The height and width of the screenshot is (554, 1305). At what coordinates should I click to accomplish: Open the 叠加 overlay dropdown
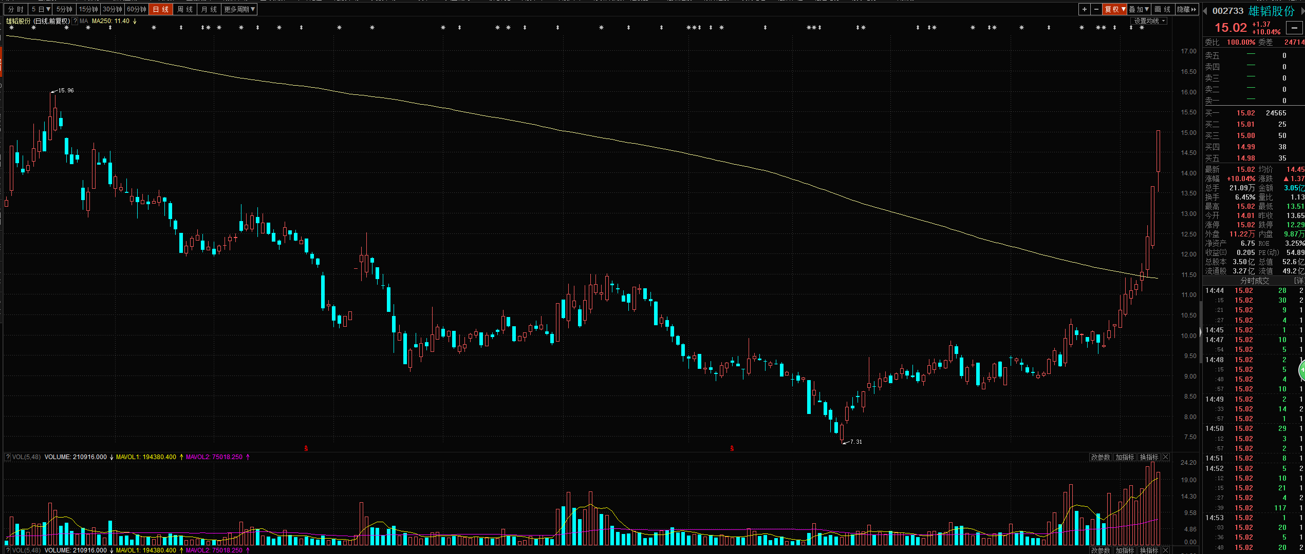(x=1139, y=9)
